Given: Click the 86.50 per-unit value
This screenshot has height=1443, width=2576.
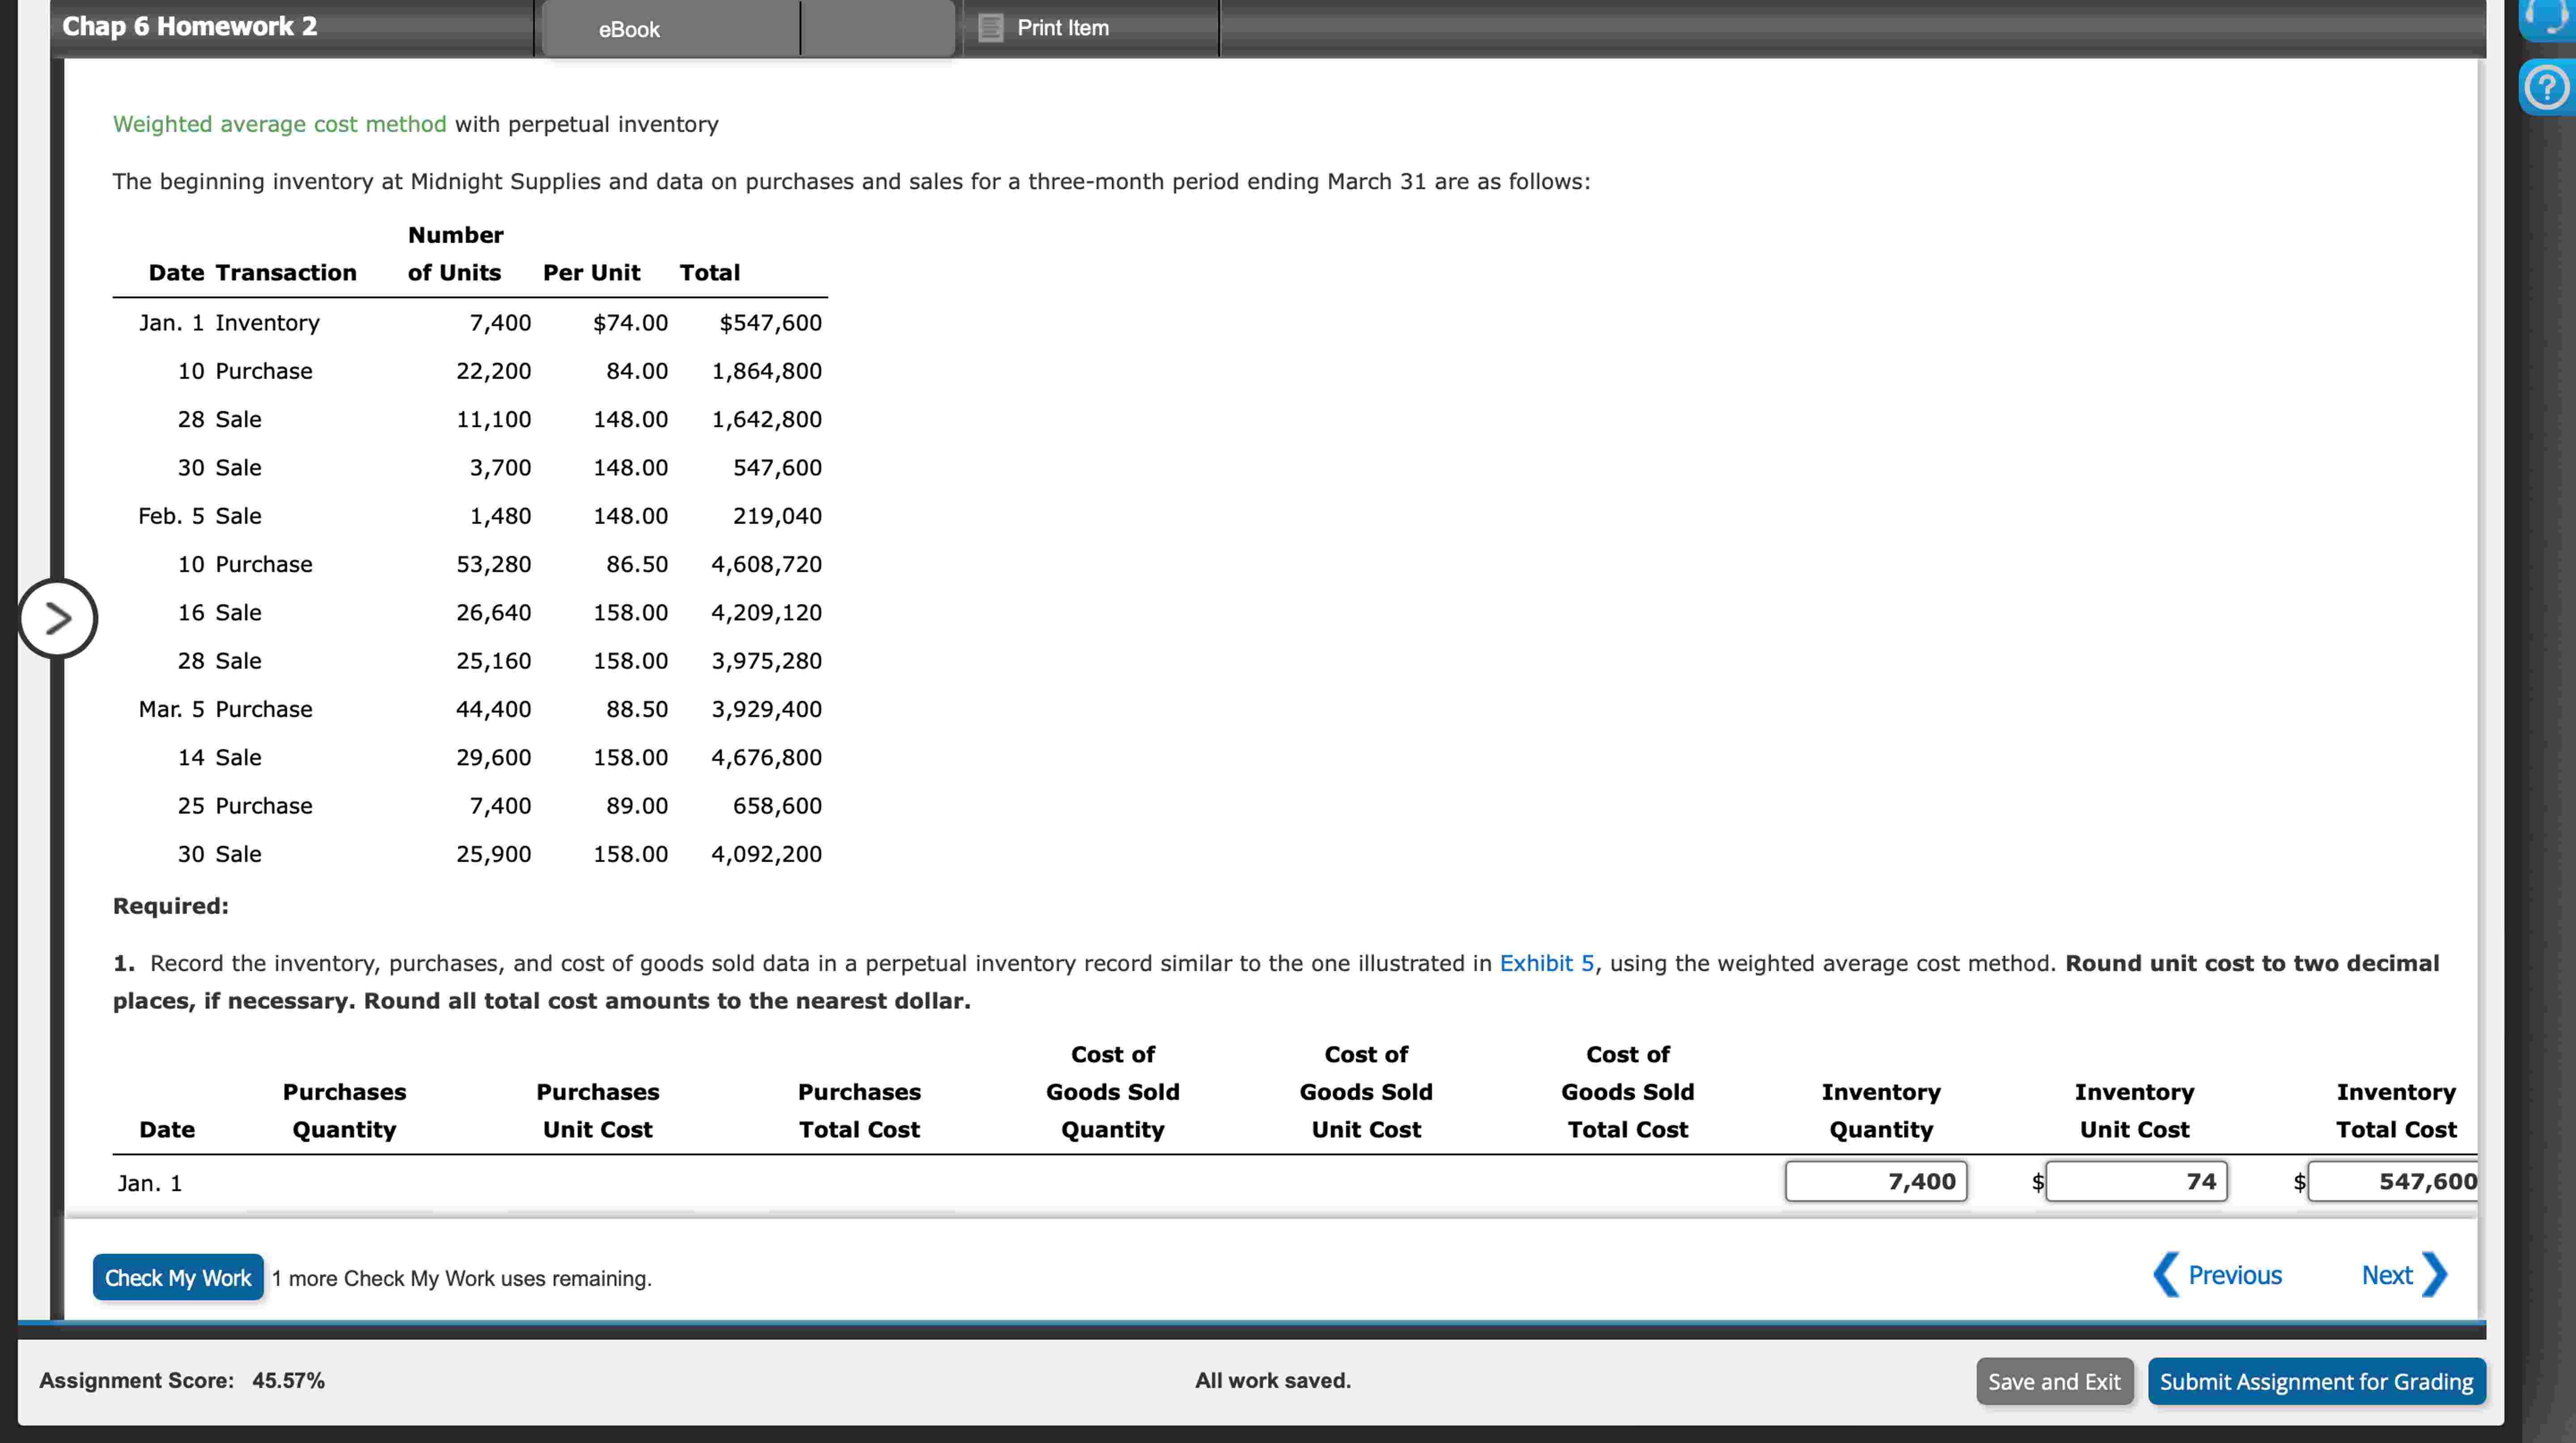Looking at the screenshot, I should coord(636,564).
